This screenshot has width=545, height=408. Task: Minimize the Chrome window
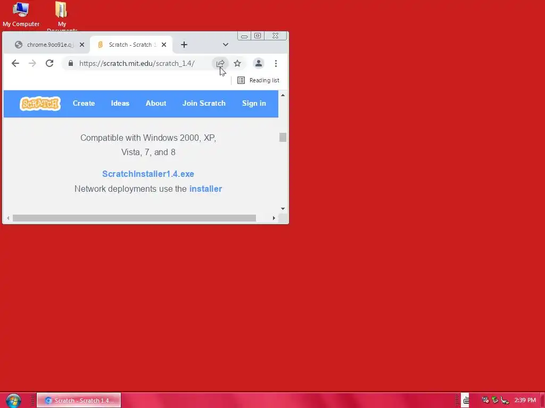pyautogui.click(x=244, y=36)
